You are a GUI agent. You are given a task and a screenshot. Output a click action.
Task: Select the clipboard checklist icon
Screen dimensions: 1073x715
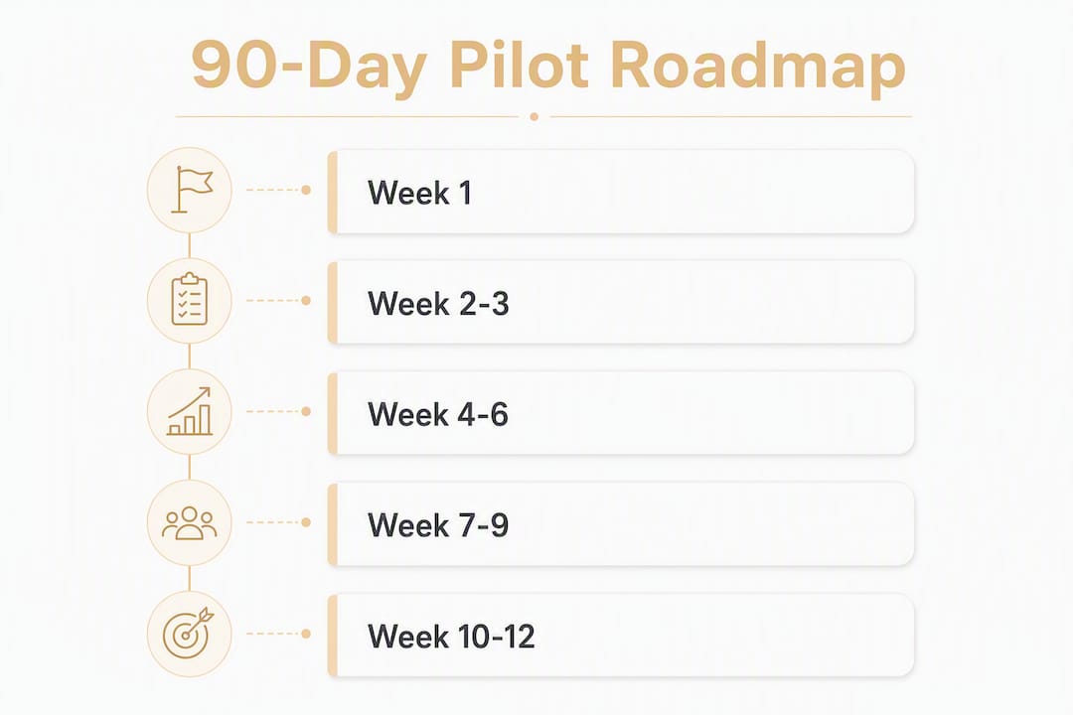pyautogui.click(x=190, y=300)
